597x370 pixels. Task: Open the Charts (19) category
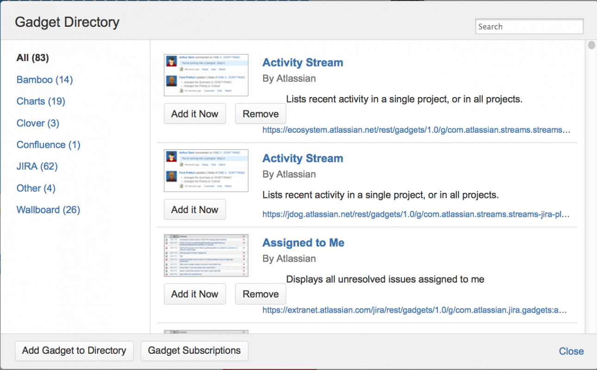[x=41, y=101]
